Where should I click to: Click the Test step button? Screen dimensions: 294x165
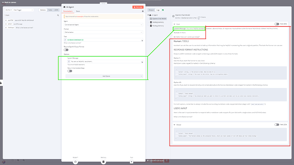(x=138, y=7)
